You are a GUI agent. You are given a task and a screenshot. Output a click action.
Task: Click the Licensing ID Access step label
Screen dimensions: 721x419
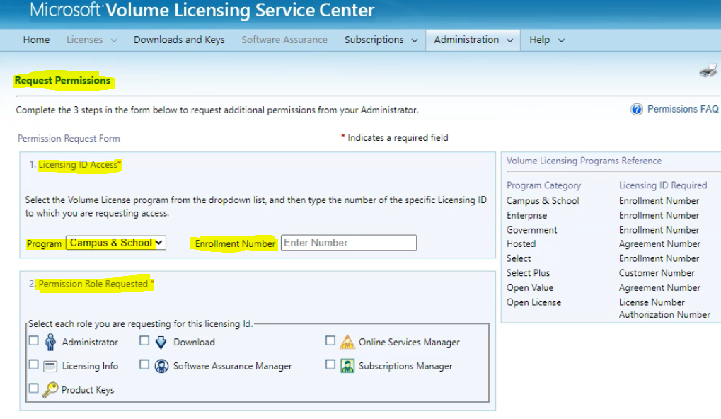[79, 165]
